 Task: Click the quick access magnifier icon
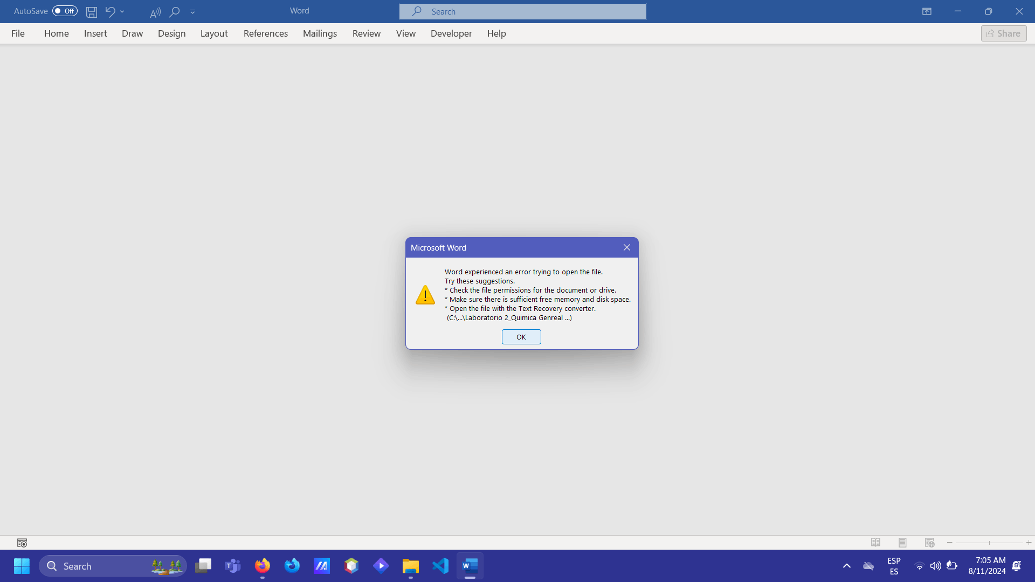(174, 11)
